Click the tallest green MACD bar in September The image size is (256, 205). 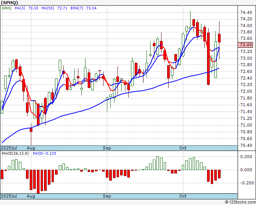point(157,163)
